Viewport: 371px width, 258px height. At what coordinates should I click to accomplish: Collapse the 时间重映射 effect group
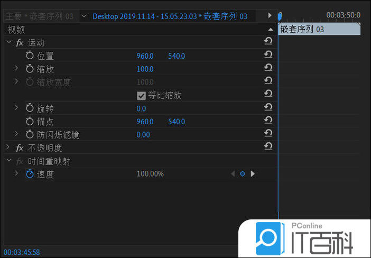point(9,160)
